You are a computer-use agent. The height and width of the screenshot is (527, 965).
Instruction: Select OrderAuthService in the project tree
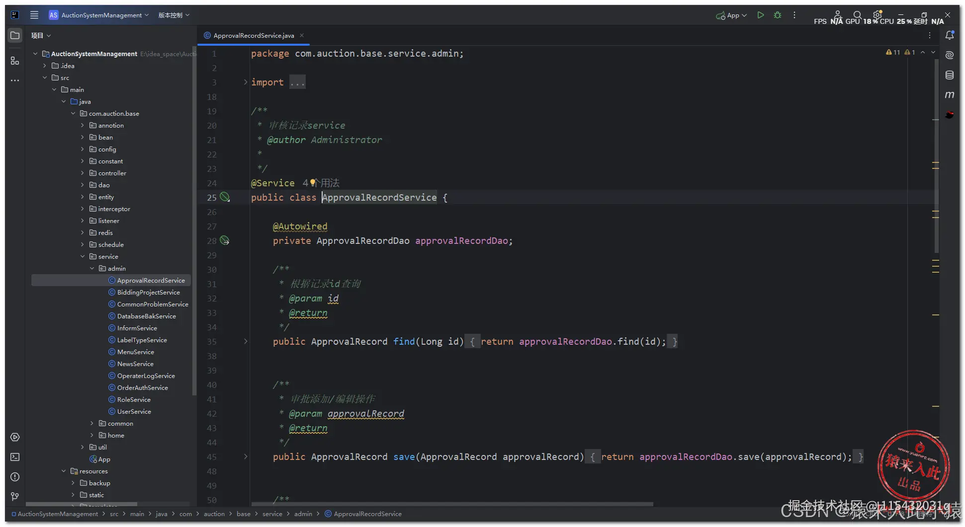[142, 387]
